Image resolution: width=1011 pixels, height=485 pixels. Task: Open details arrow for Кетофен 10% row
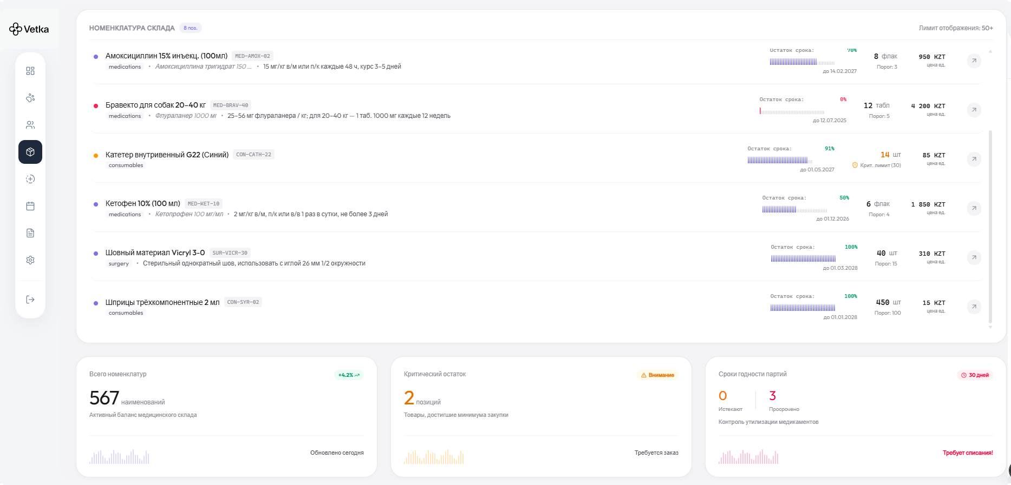click(x=974, y=208)
